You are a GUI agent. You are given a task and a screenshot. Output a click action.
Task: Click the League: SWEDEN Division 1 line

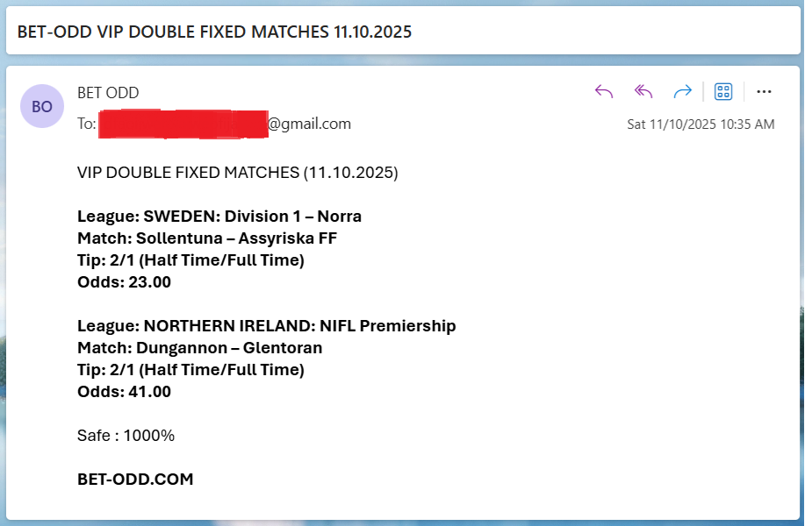[x=219, y=217]
